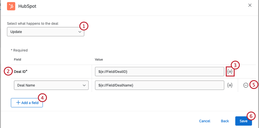The height and width of the screenshot is (128, 259).
Task: Open the deal action dropdown showing Update
Action: point(46,32)
